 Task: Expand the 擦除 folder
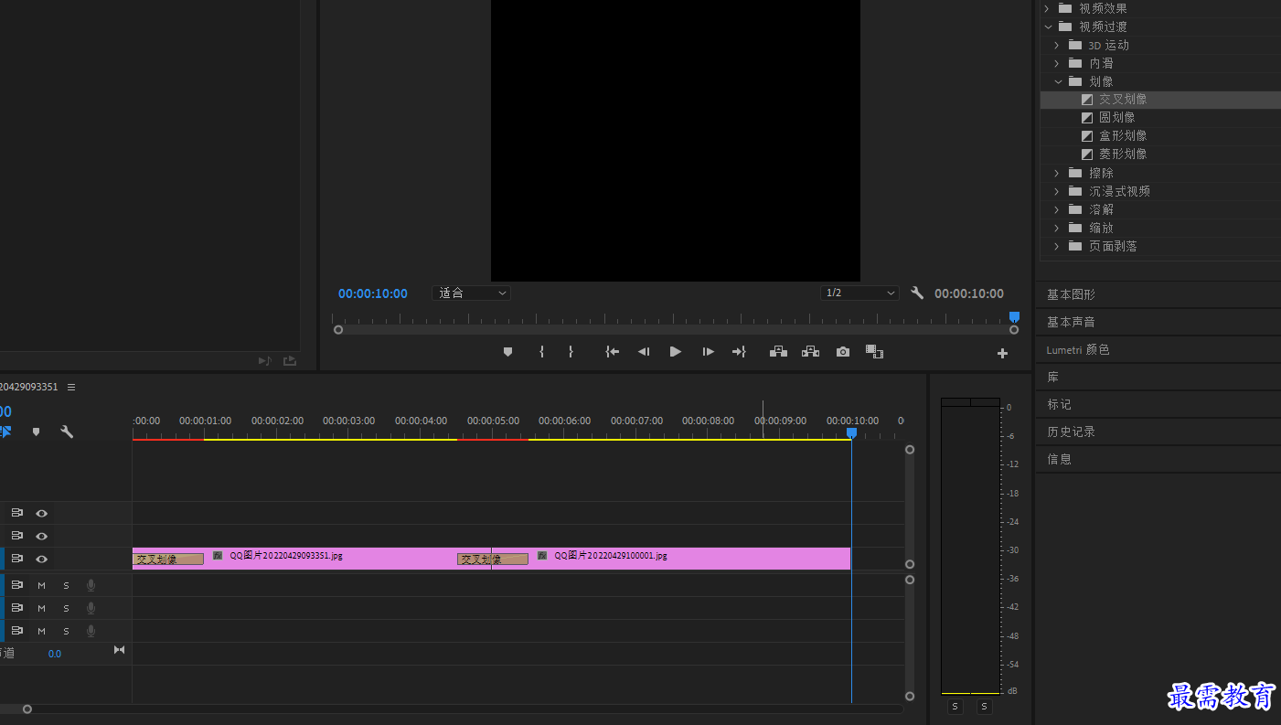click(x=1058, y=173)
